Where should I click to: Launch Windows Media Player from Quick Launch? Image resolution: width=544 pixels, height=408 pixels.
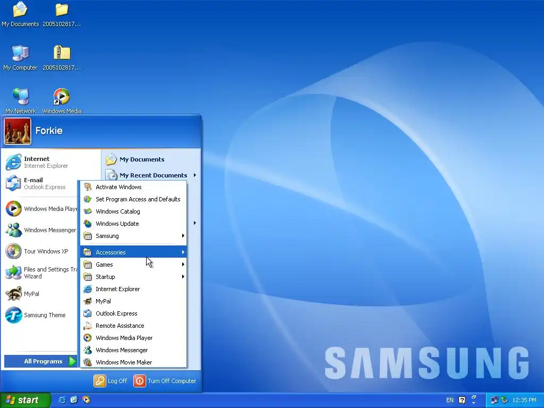tap(87, 399)
